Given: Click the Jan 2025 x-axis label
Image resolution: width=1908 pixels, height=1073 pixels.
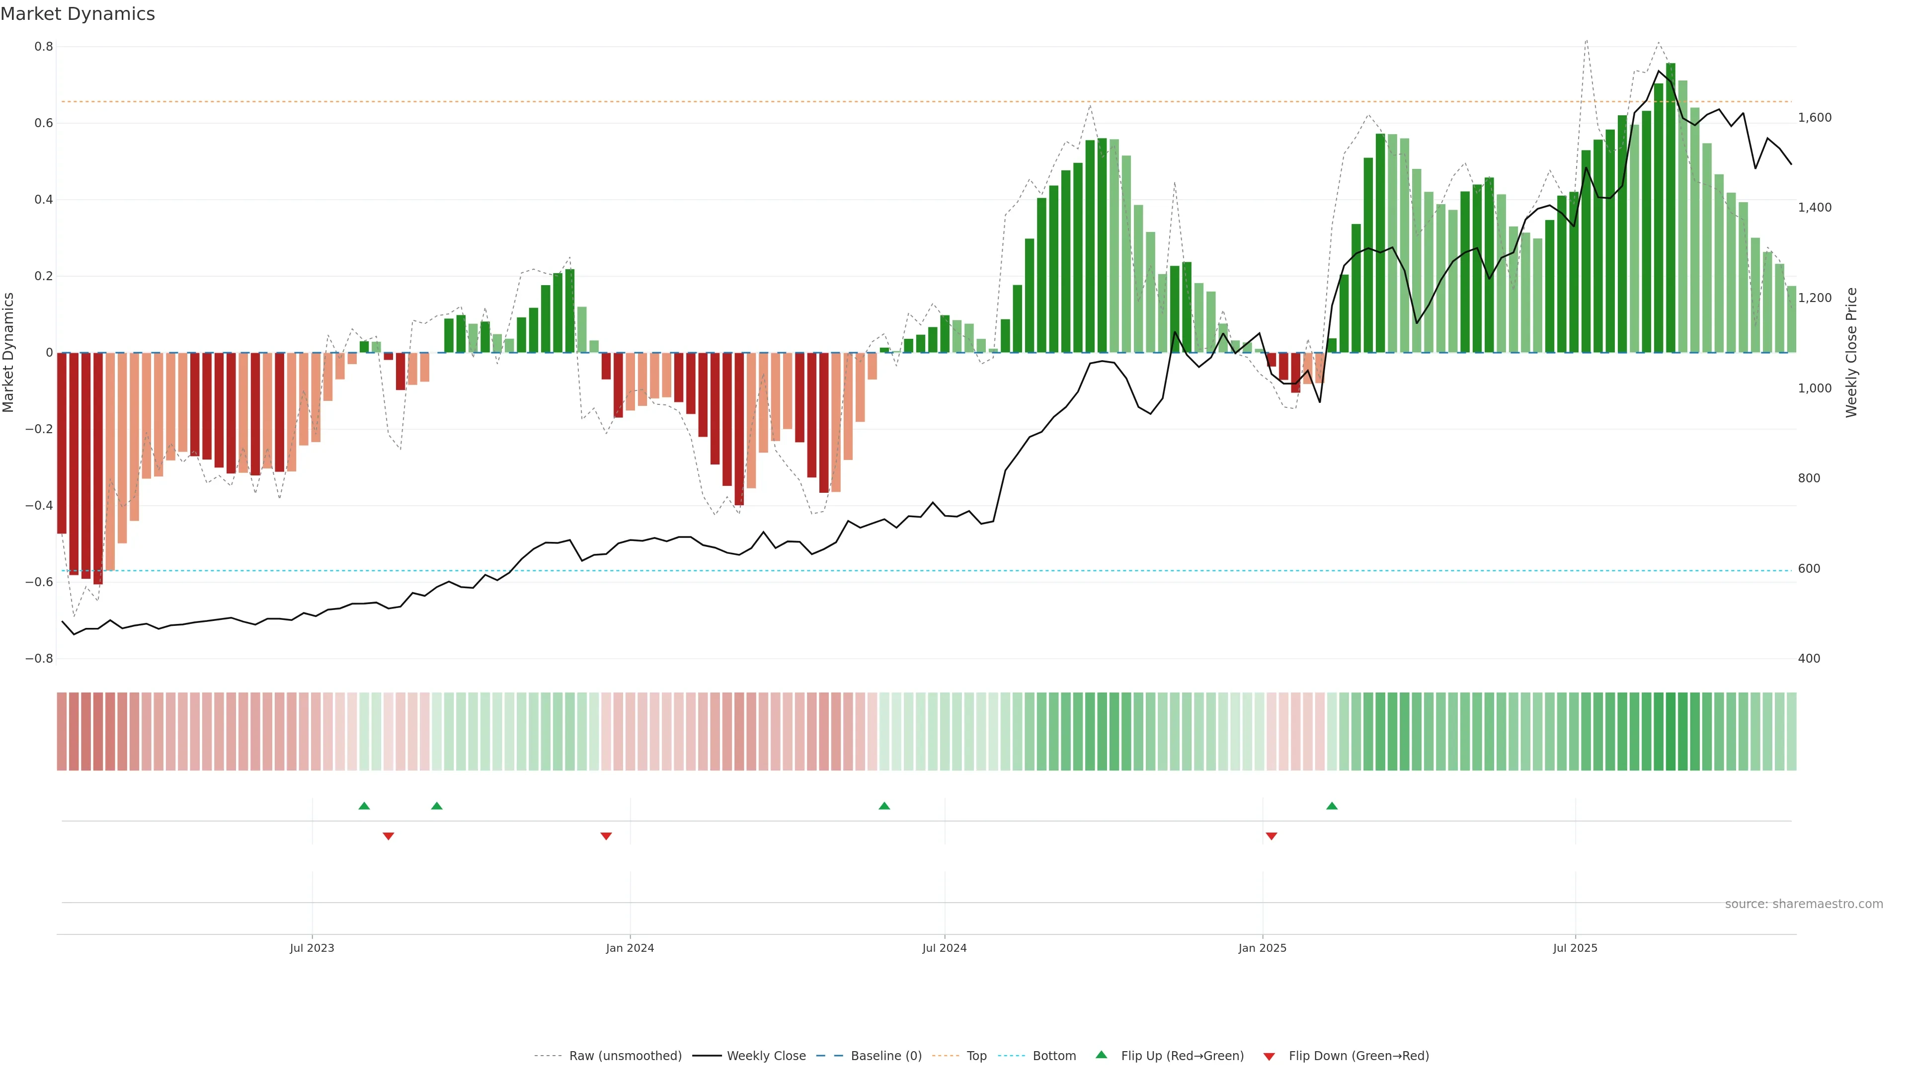Looking at the screenshot, I should 1262,948.
